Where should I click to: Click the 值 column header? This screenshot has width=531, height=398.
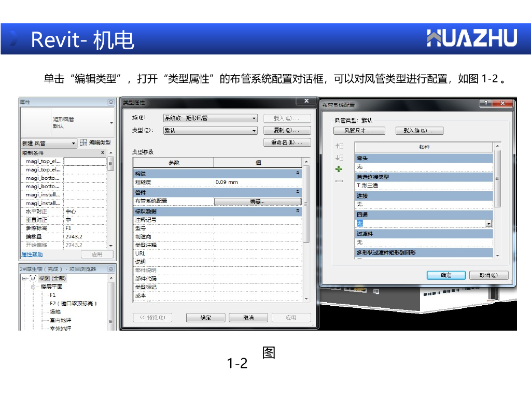[x=258, y=163]
